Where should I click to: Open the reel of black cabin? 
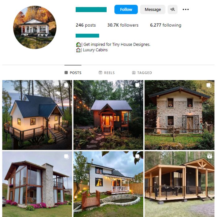(x=179, y=184)
